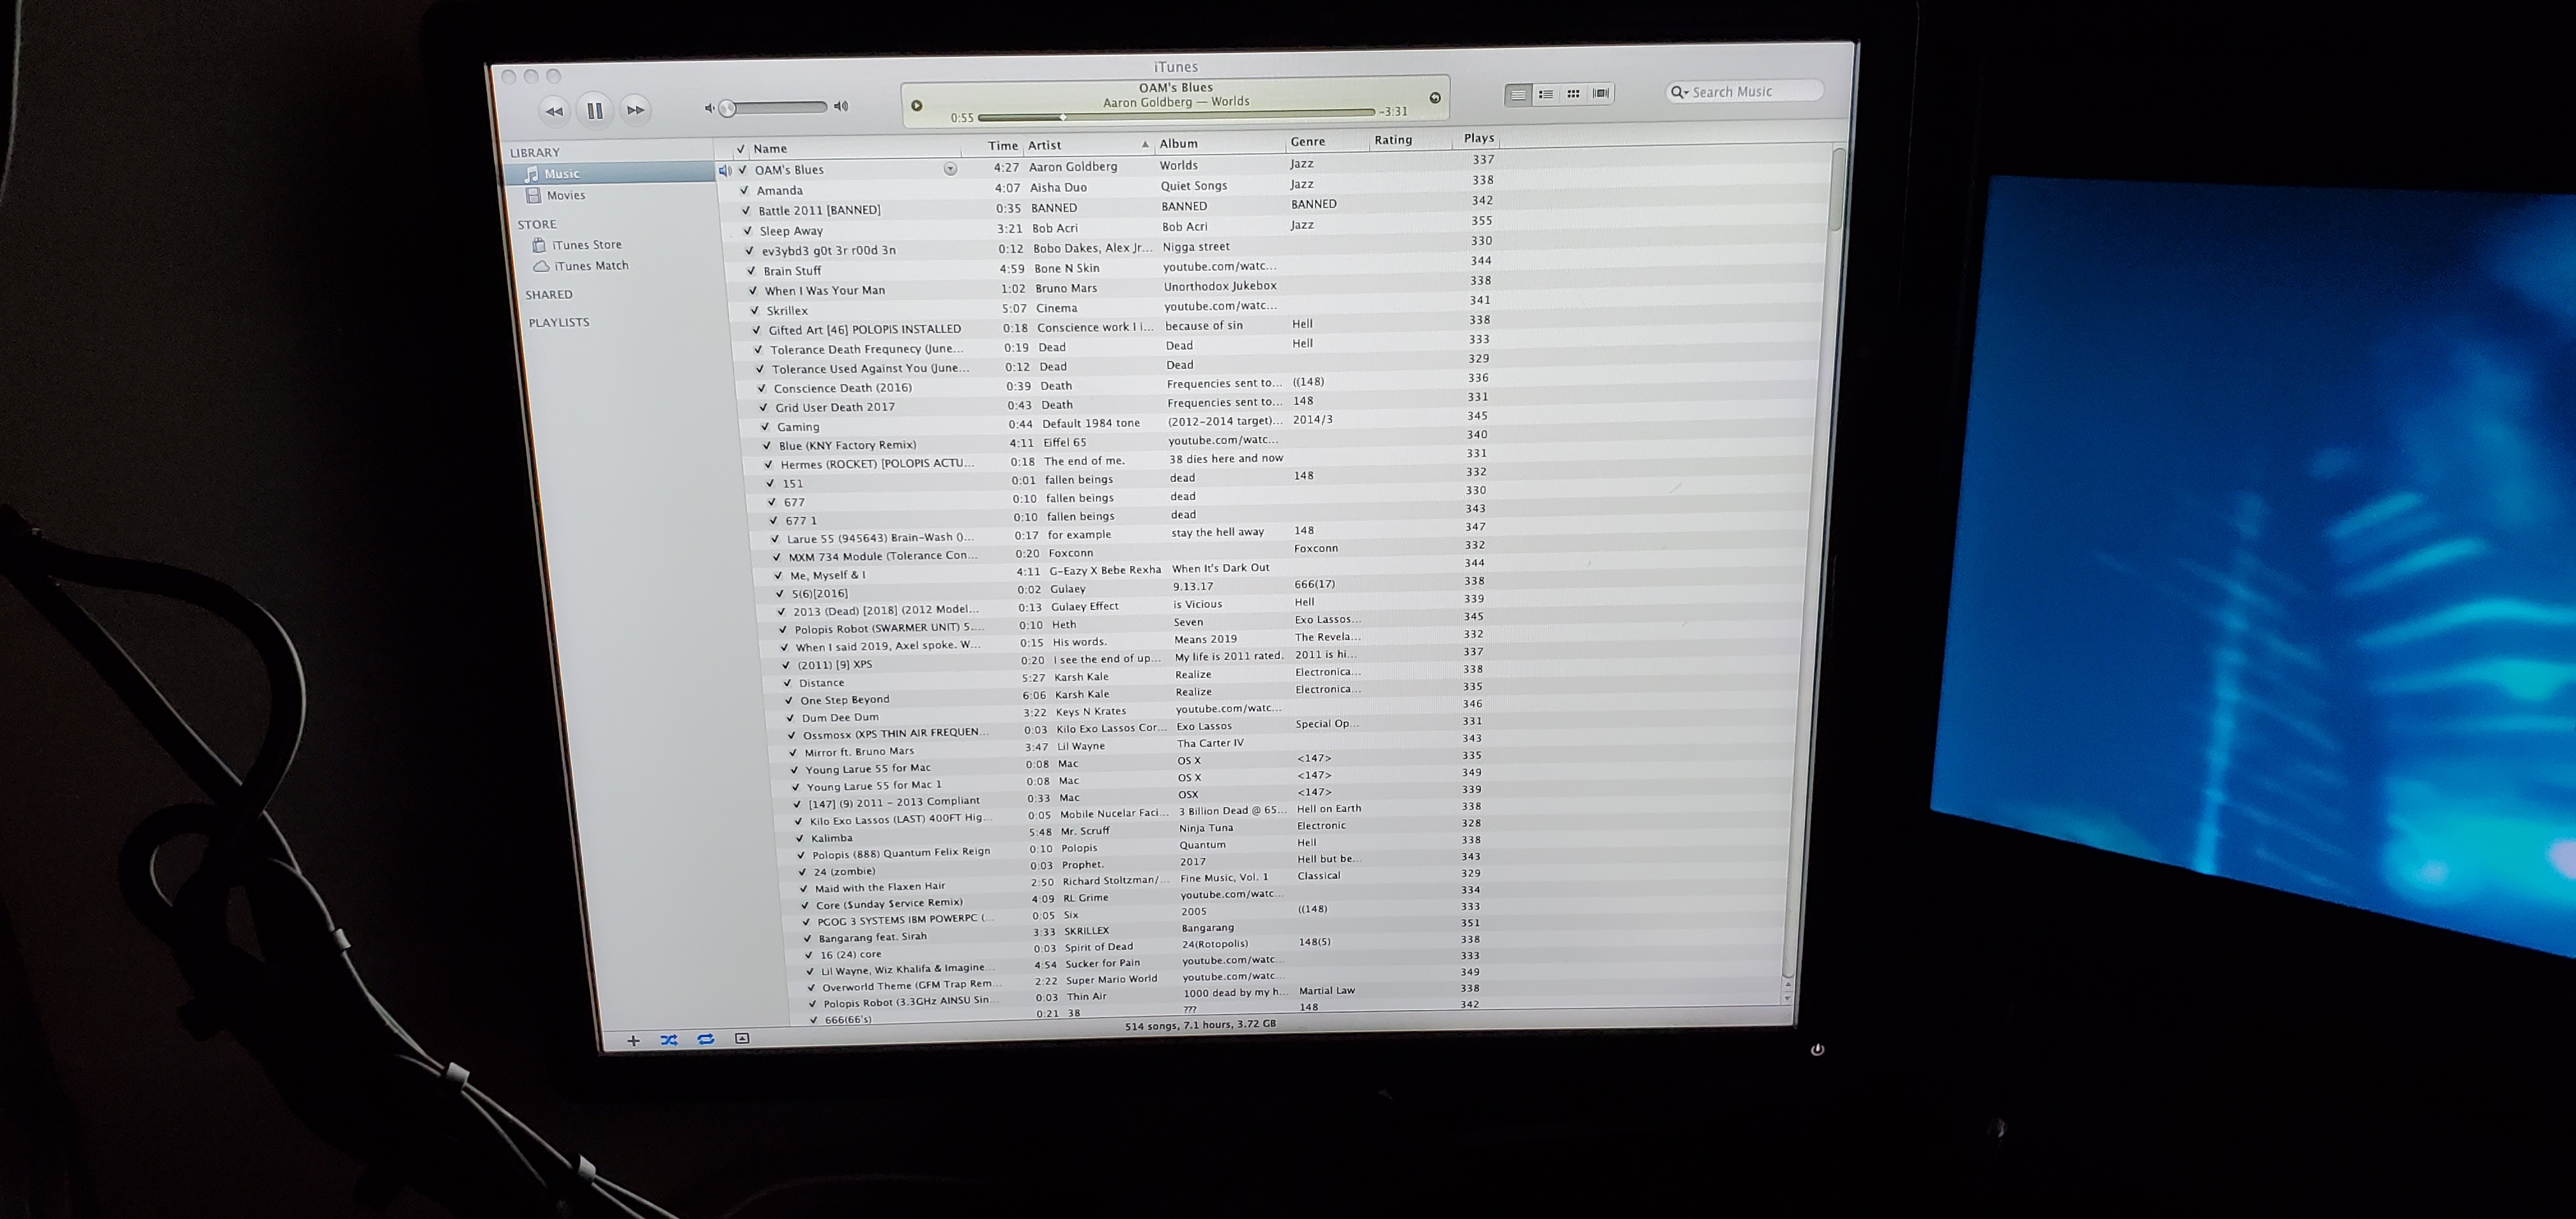This screenshot has width=2576, height=1219.
Task: Click the monitor power button
Action: tap(1817, 1049)
